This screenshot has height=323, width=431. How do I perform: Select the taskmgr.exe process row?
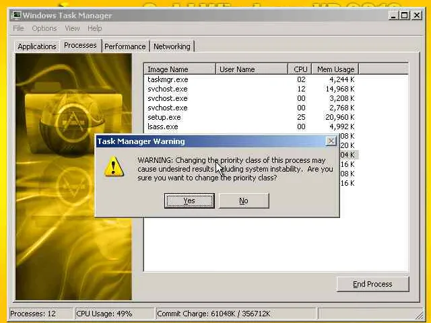coord(251,79)
